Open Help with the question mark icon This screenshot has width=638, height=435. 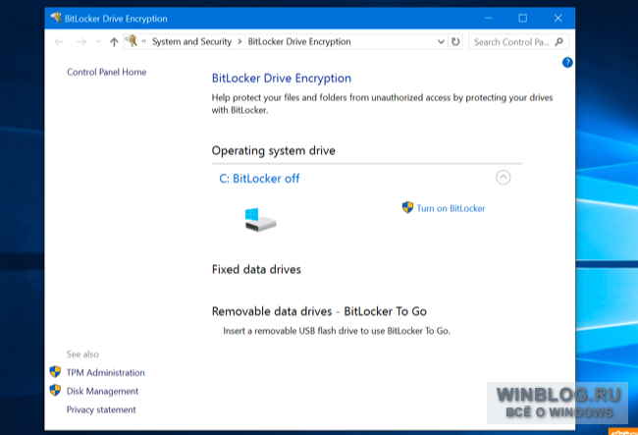(567, 62)
